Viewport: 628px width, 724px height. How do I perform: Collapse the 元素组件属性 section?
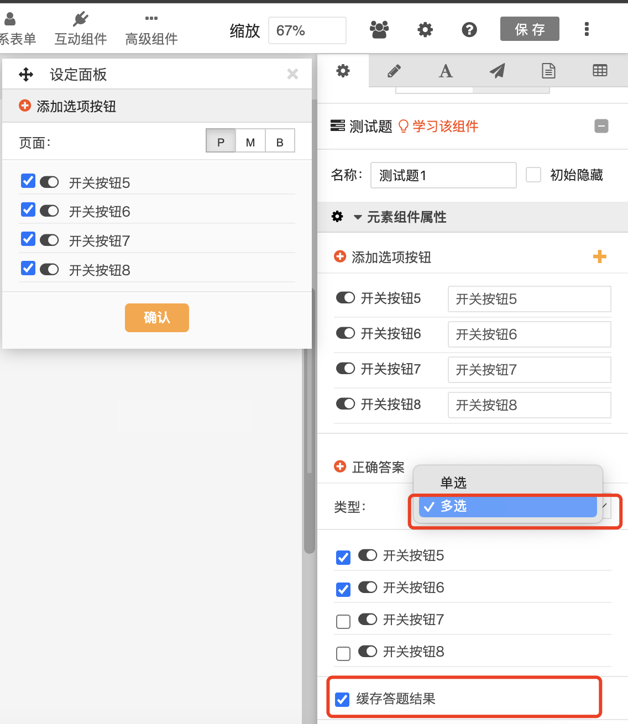(357, 217)
